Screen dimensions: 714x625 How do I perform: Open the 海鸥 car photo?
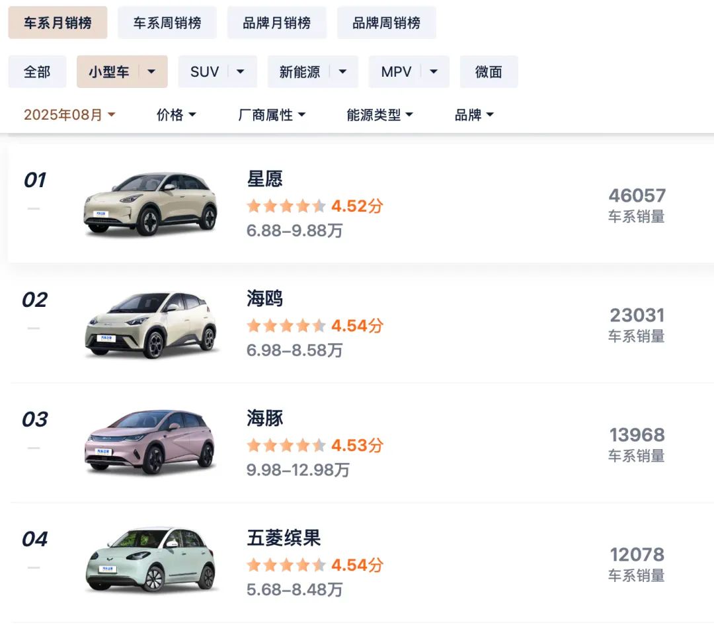coord(151,324)
